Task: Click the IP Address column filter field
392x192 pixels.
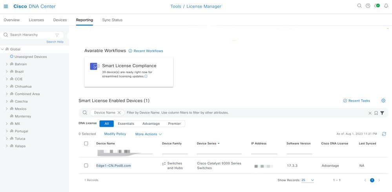Action: [264, 151]
